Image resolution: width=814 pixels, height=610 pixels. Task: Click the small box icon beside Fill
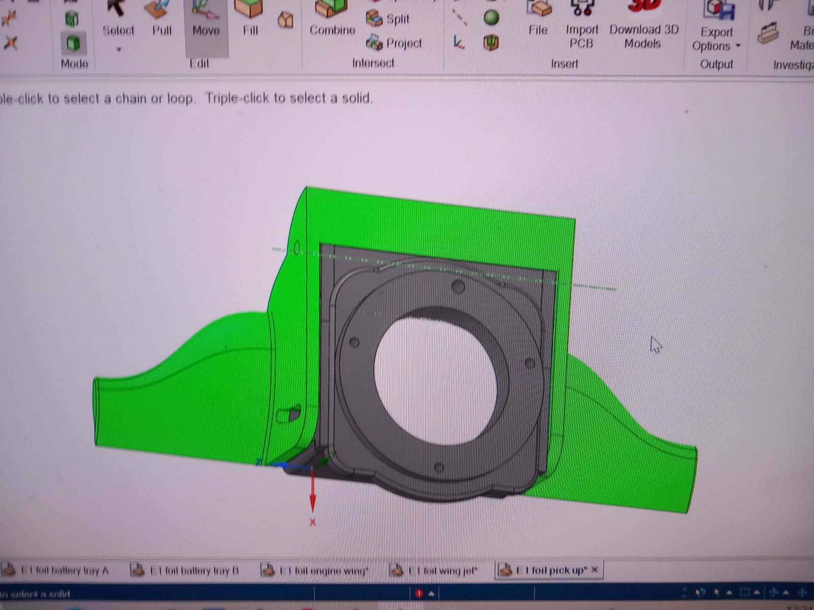pyautogui.click(x=286, y=20)
